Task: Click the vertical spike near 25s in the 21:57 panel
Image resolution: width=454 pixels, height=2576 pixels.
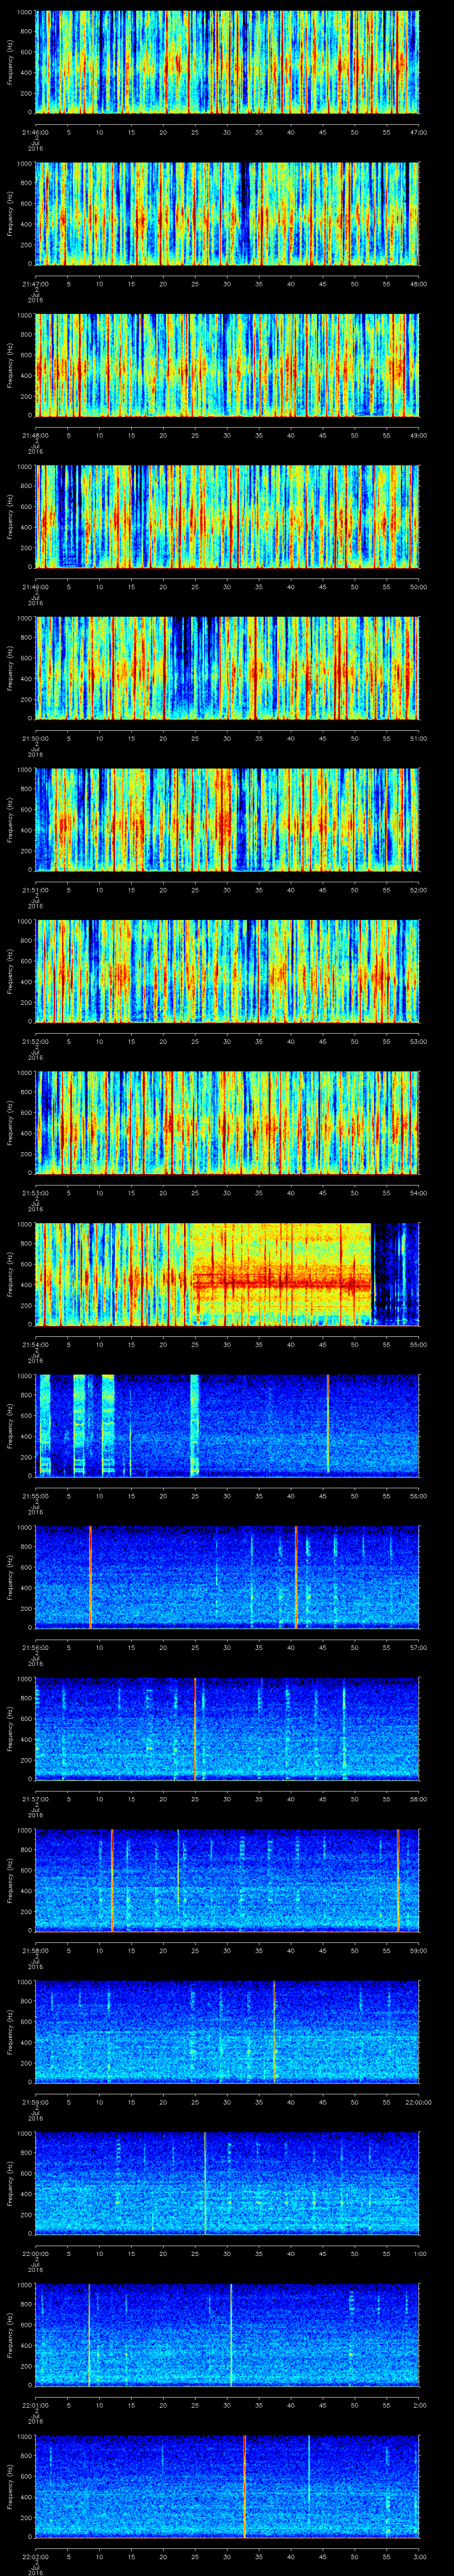Action: [x=196, y=1729]
